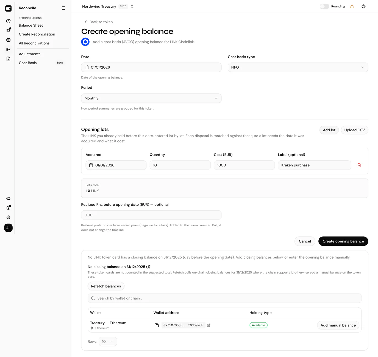
Task: Focus the Cost (EUR) field showing 1000
Action: pos(244,165)
